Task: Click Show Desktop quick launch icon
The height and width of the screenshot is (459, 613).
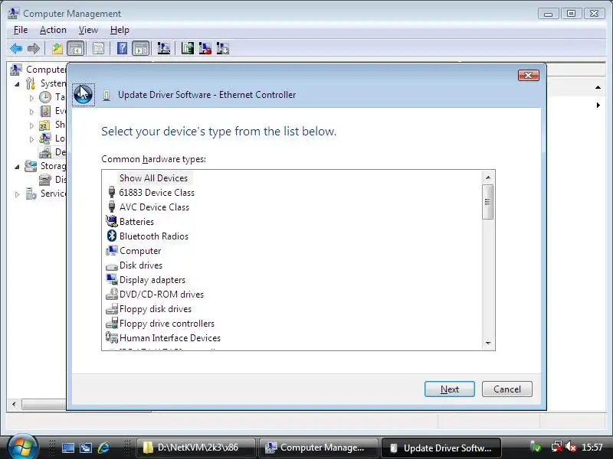Action: (68, 448)
